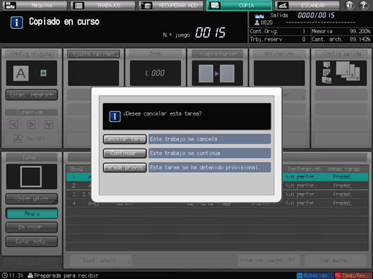This screenshot has width=373, height=279.
Task: Click the black color preview square
Action: 31,177
